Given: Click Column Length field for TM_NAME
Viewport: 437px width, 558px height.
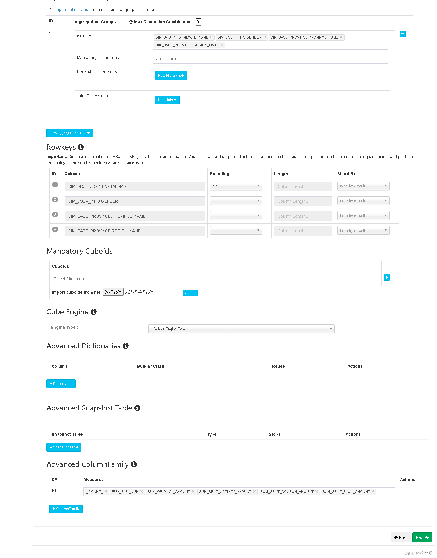Looking at the screenshot, I should tap(303, 186).
